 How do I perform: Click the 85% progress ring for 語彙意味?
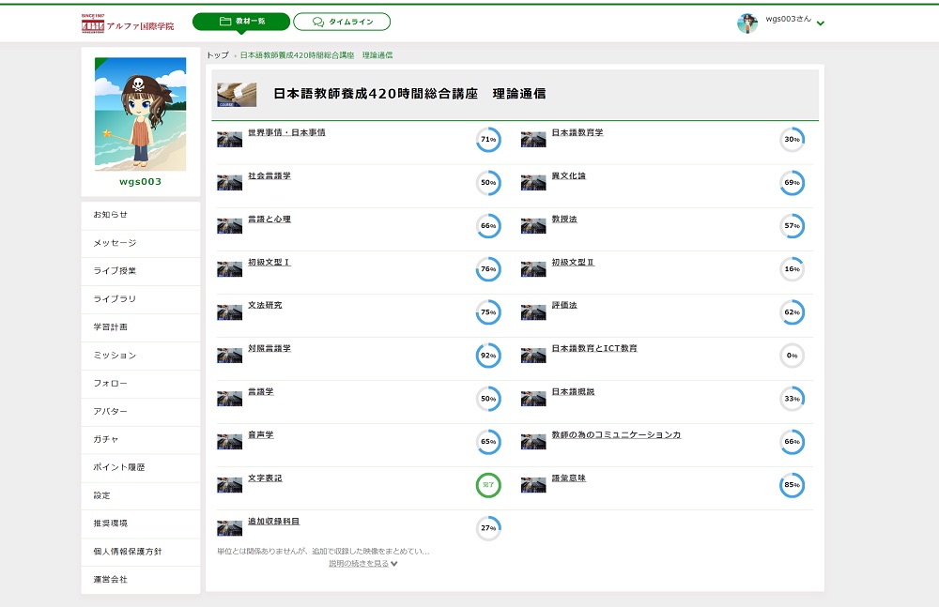[x=792, y=485]
